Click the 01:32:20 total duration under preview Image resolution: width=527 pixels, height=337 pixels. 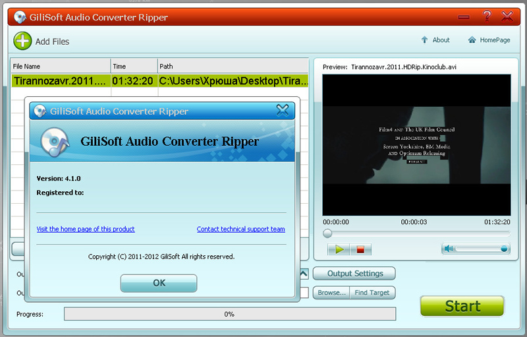pos(497,222)
